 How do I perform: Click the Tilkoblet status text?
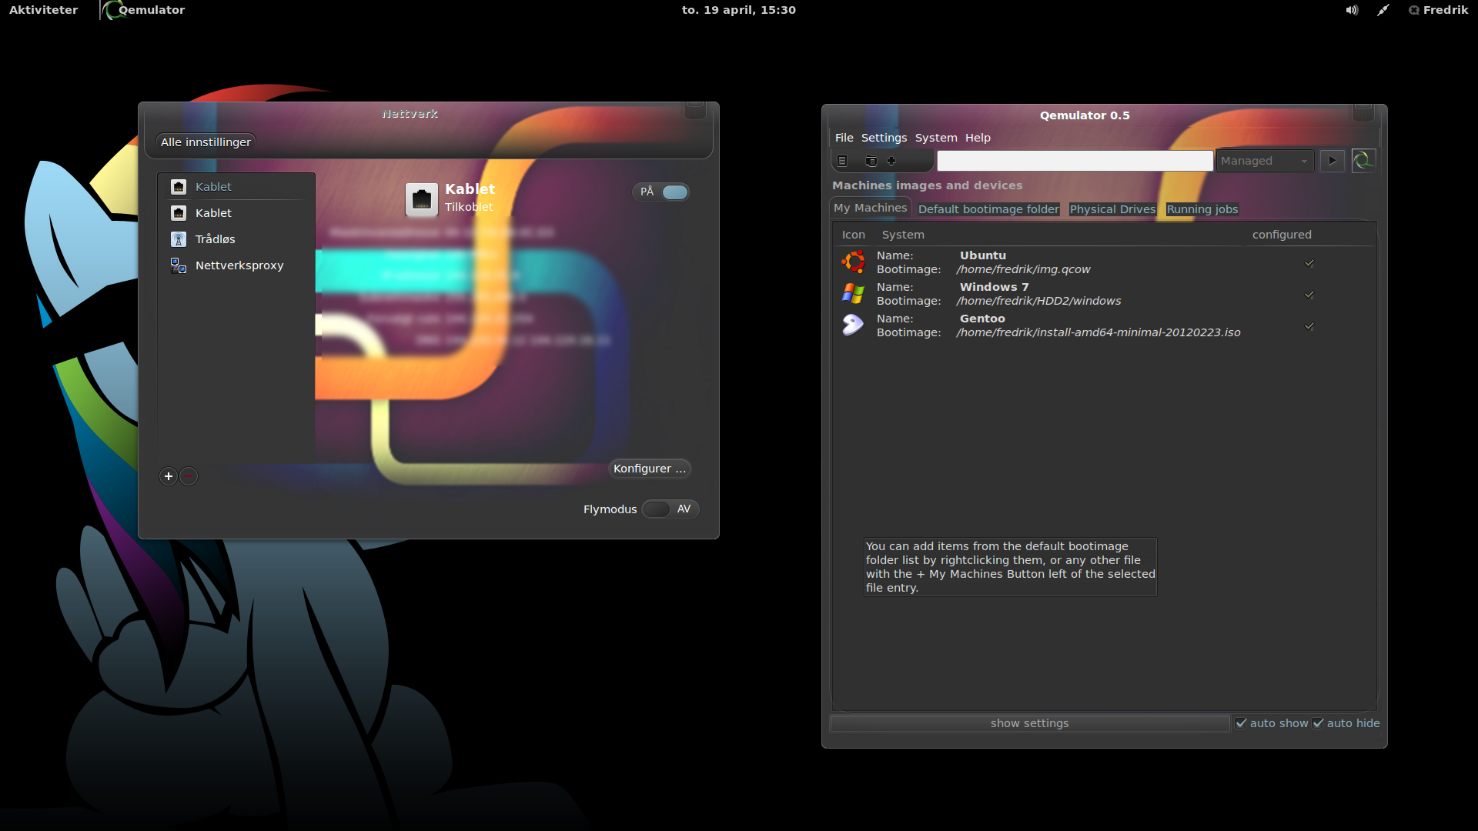tap(469, 207)
